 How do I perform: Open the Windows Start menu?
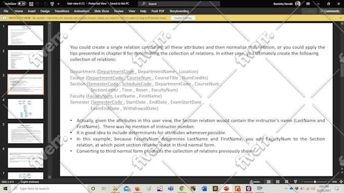pos(5,188)
